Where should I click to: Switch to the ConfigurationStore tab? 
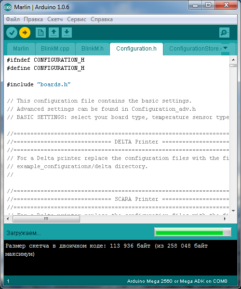[195, 49]
